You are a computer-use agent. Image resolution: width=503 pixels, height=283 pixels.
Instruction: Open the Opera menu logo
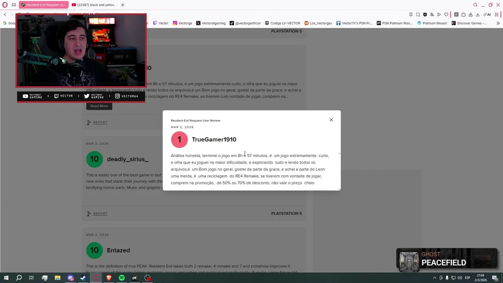click(5, 5)
